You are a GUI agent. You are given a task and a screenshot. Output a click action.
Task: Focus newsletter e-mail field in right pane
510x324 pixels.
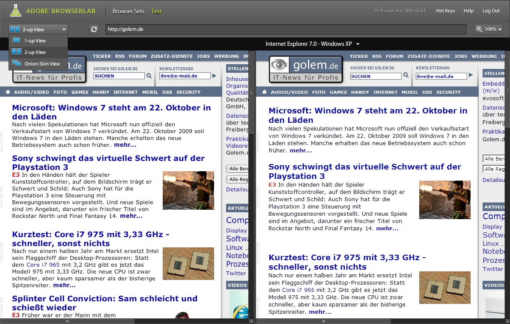(x=441, y=76)
